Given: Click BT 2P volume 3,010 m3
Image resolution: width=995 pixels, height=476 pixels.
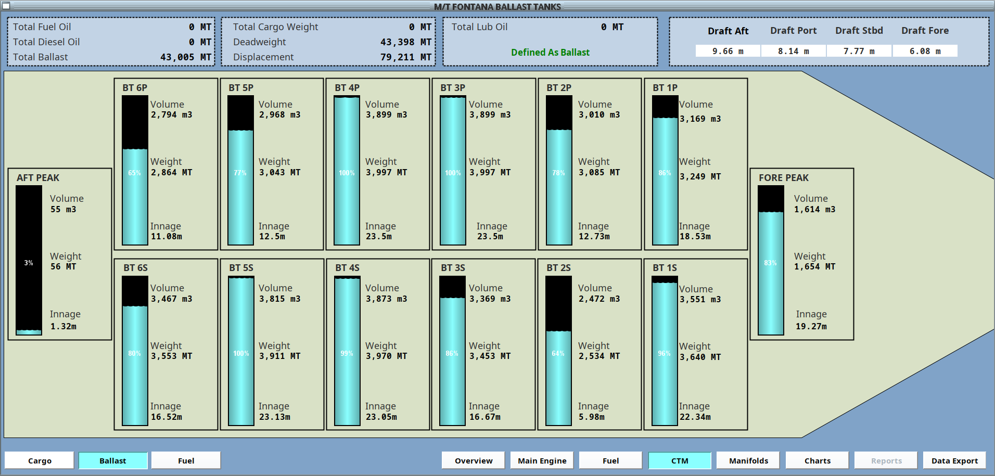Looking at the screenshot, I should point(599,115).
